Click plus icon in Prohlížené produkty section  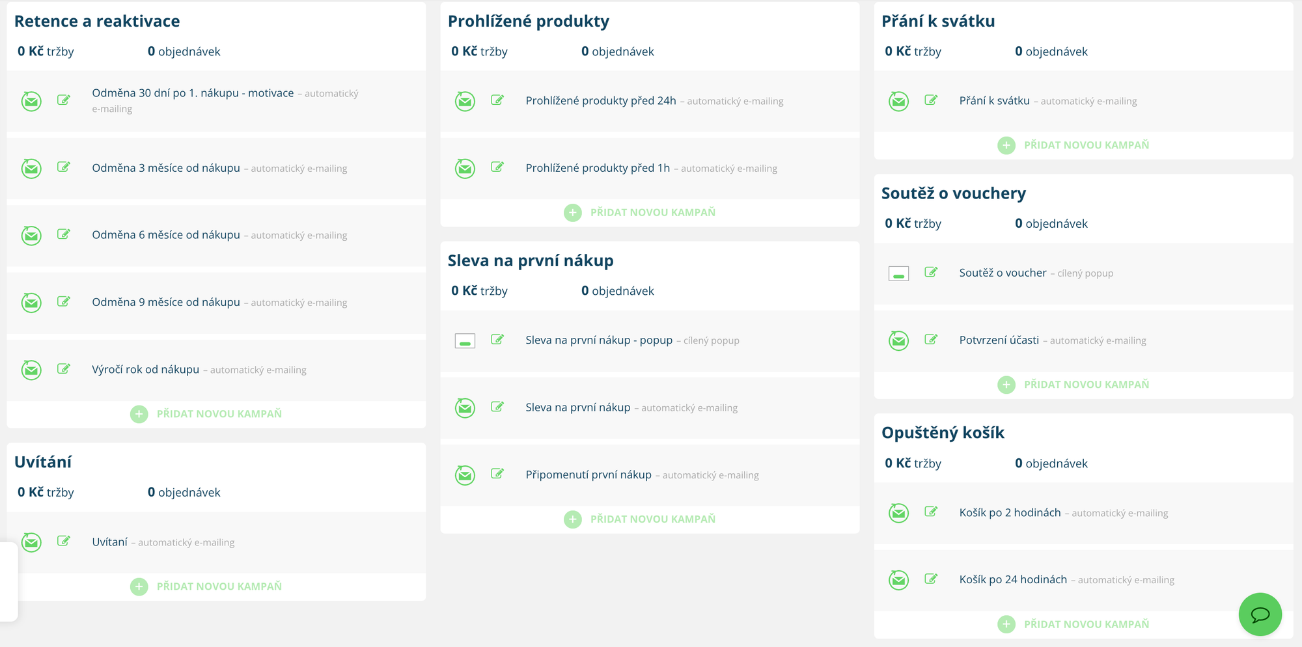pos(573,212)
